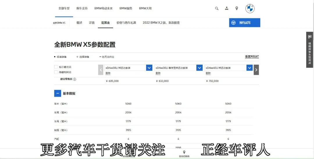Click the 选择装备 legend entry
The width and height of the screenshot is (314, 159).
click(83, 57)
